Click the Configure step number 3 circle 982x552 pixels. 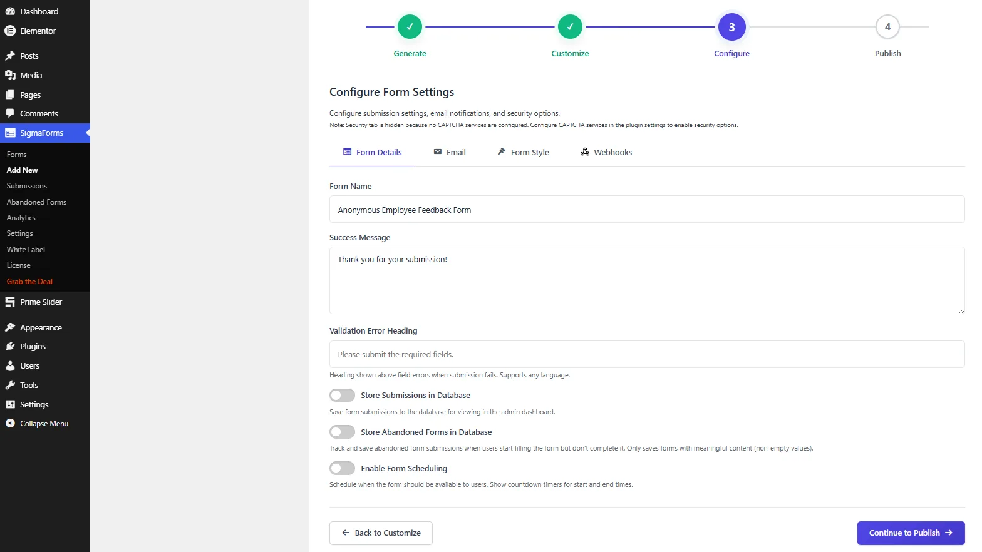731,27
